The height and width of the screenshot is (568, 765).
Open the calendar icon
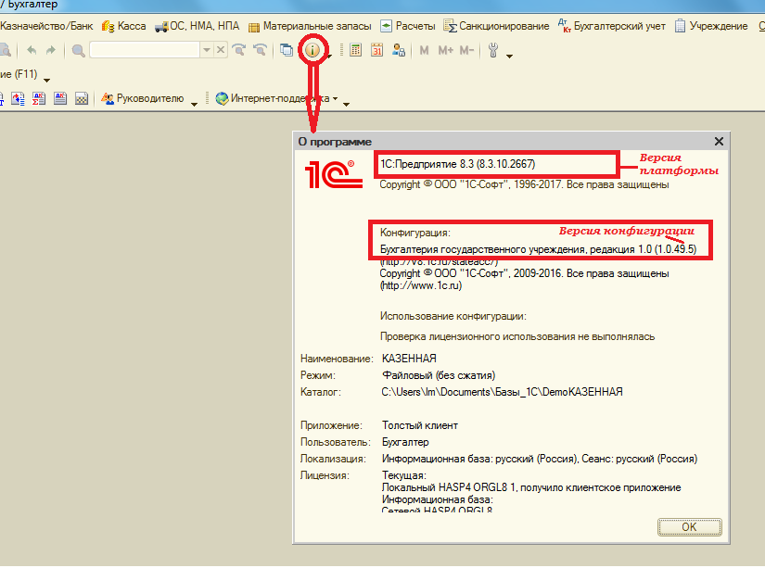(376, 50)
